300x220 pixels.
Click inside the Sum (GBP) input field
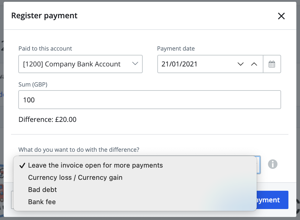150,100
